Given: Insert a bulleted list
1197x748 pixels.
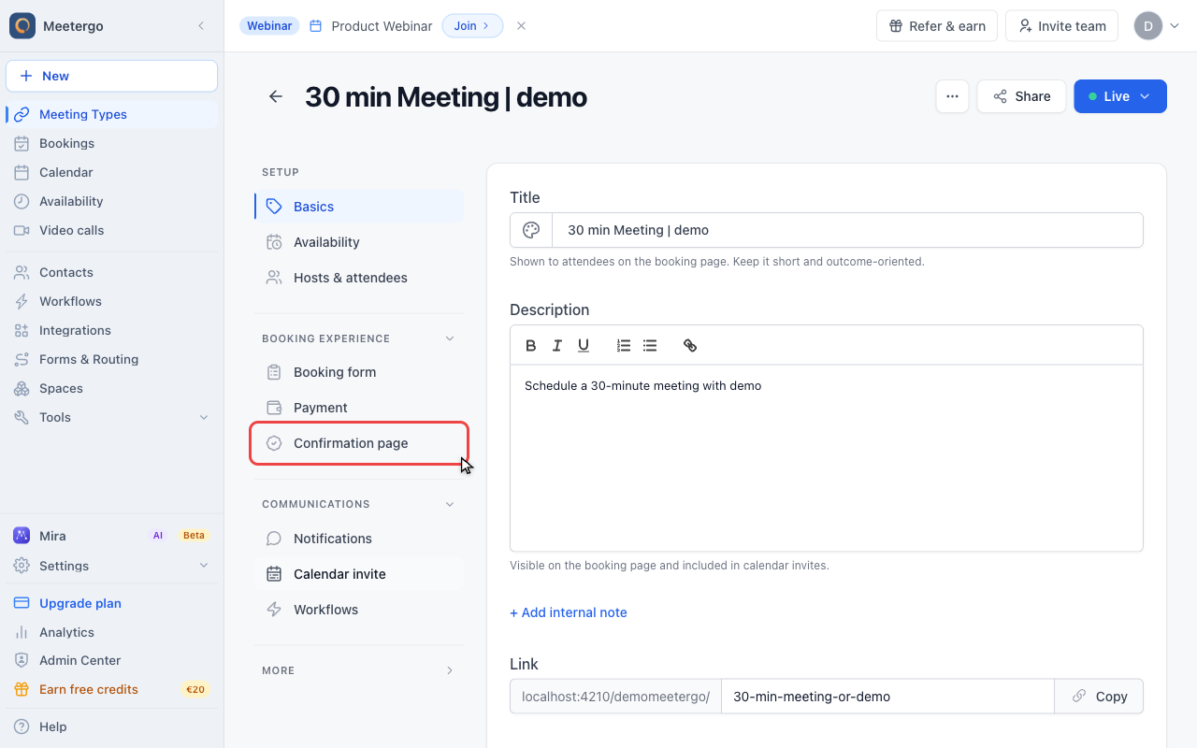Looking at the screenshot, I should [x=650, y=345].
